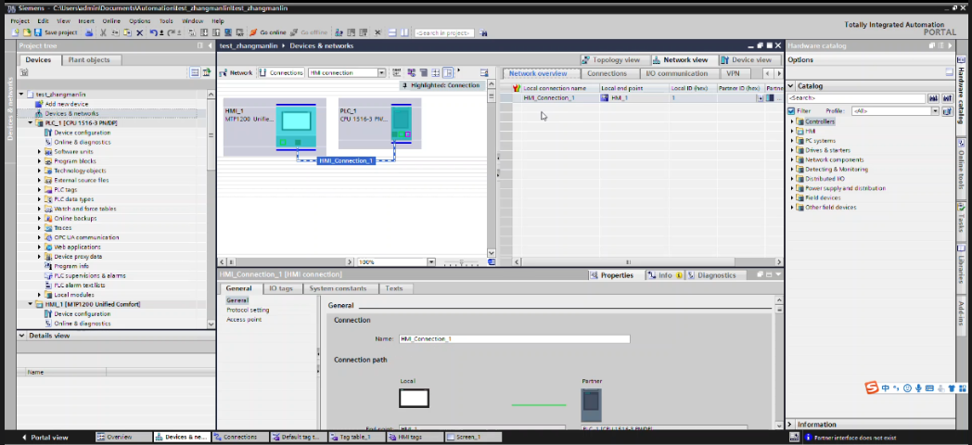
Task: Collapse the Details view section
Action: point(22,336)
